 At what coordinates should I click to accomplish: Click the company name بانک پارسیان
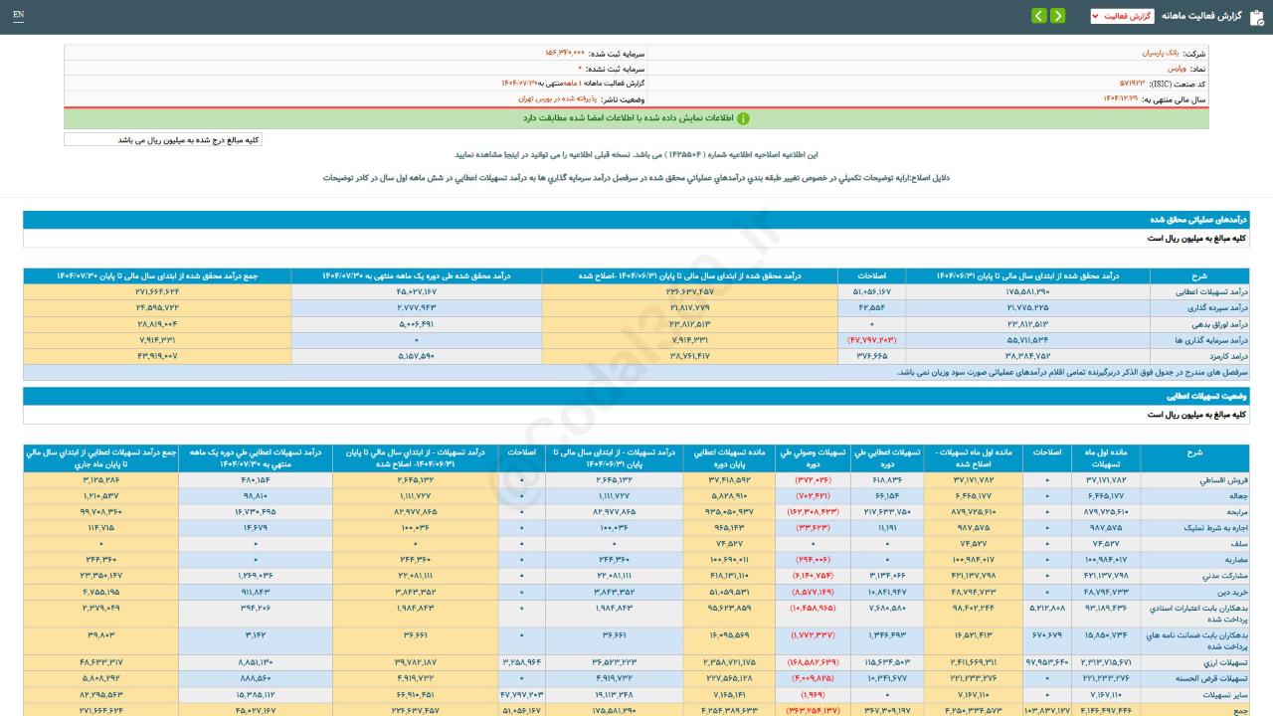tap(1159, 53)
